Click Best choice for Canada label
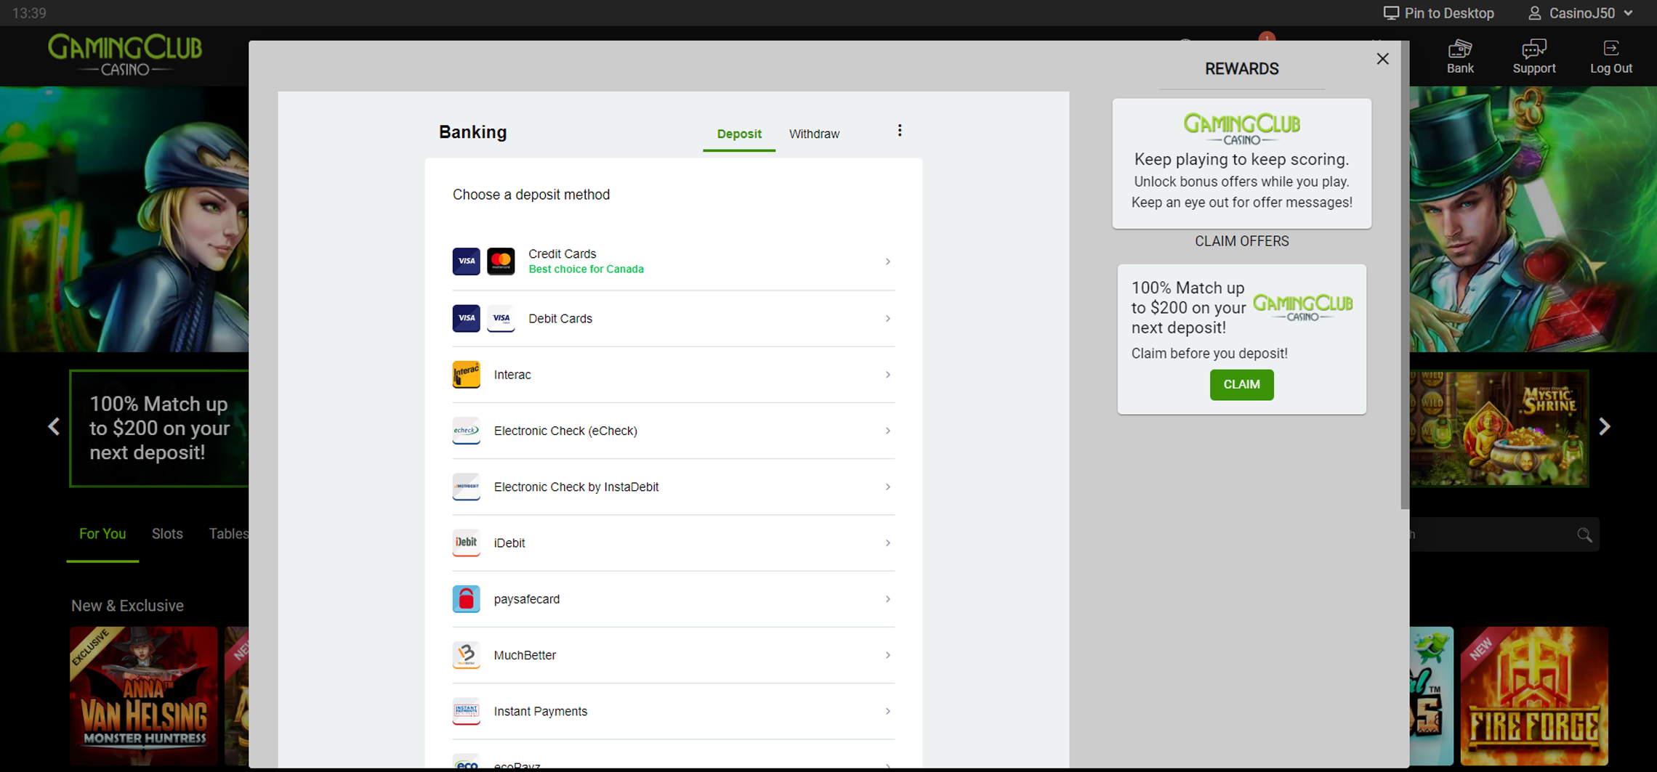Viewport: 1657px width, 772px height. pos(586,269)
